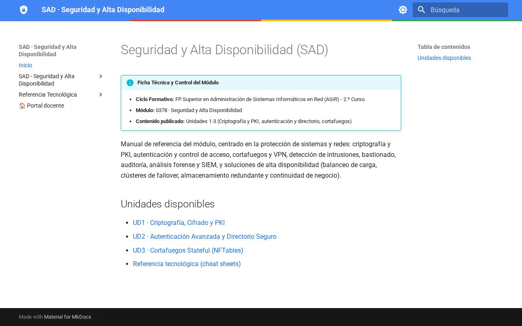Toggle the light/dark color scheme

pyautogui.click(x=403, y=10)
